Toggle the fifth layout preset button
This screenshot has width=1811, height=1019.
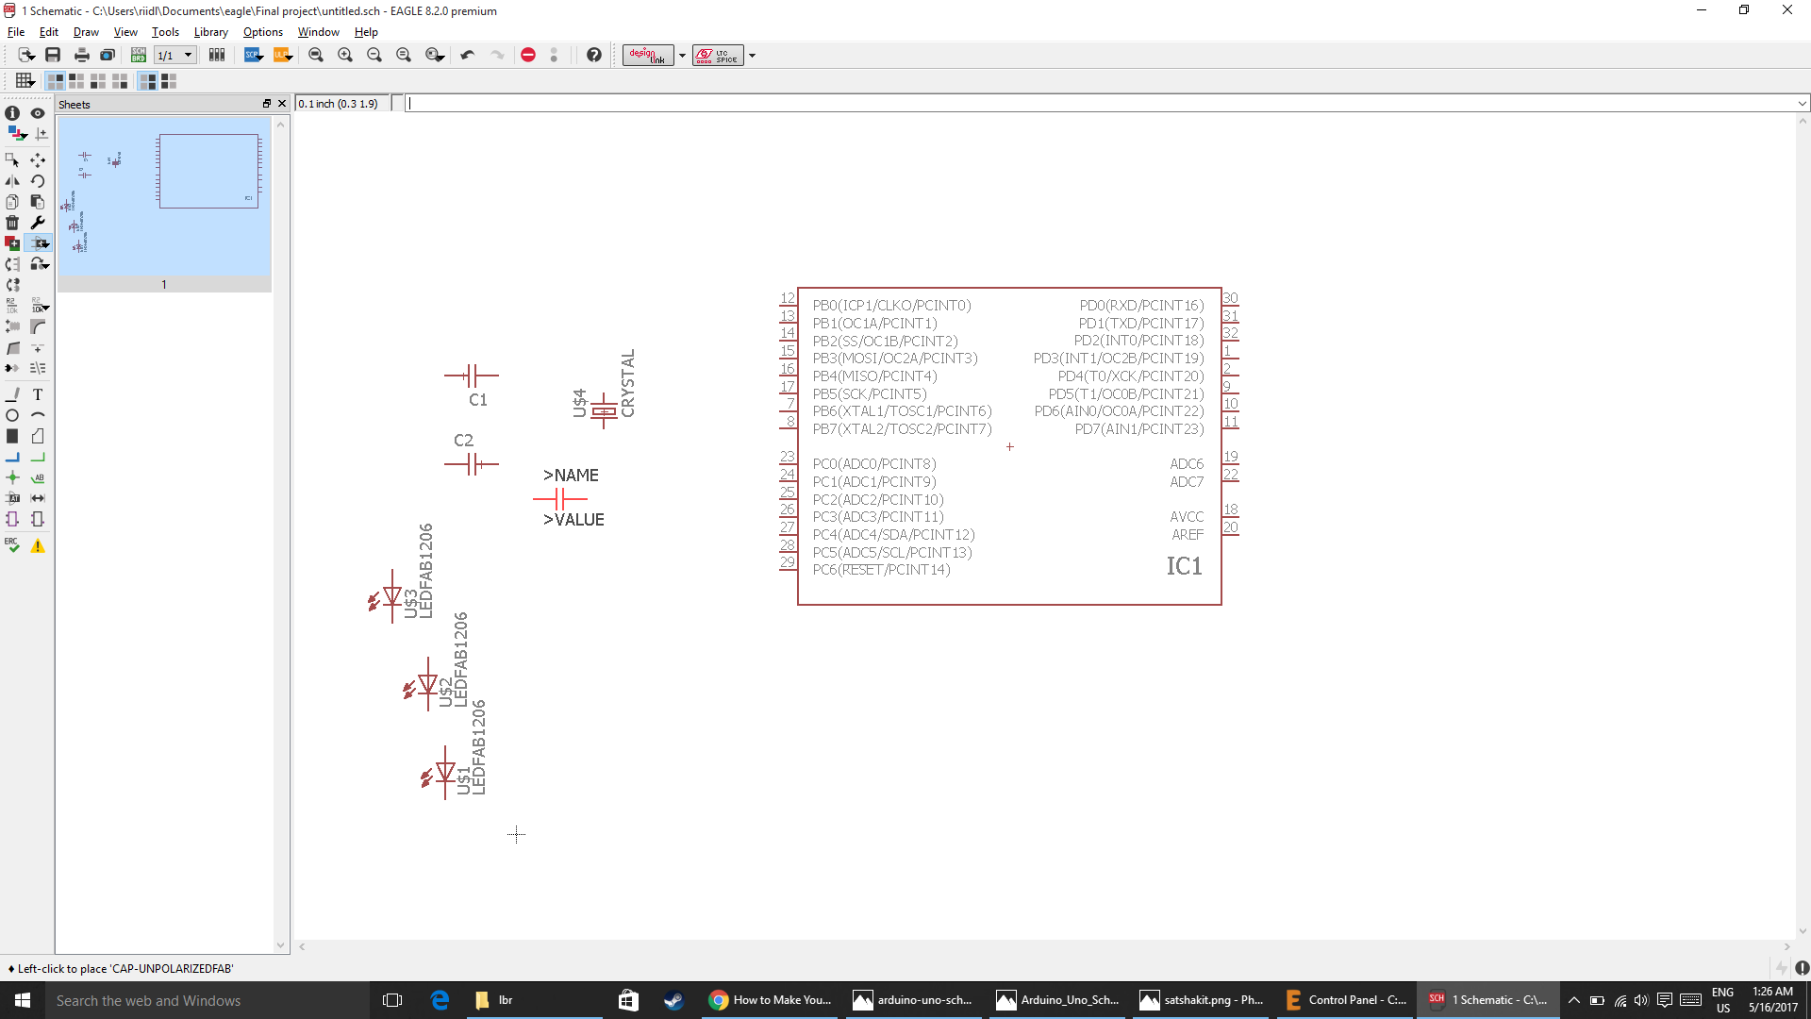pos(147,81)
